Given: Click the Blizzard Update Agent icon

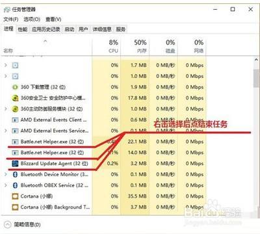Looking at the screenshot, I should (15, 163).
